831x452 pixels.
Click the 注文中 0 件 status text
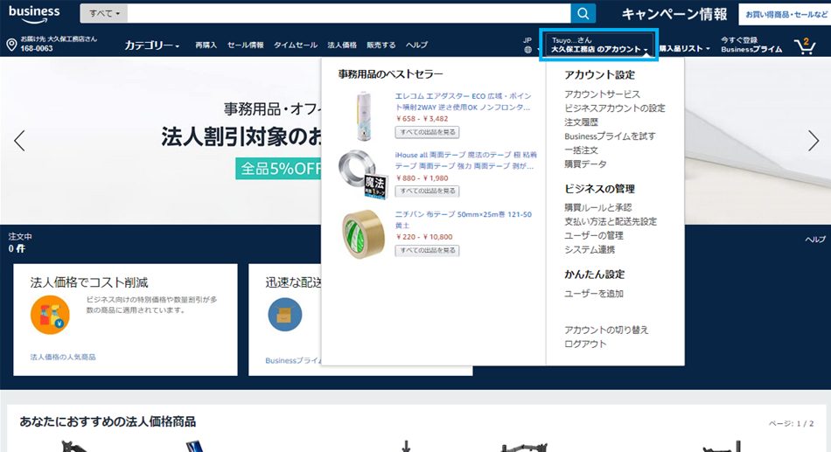pyautogui.click(x=19, y=242)
